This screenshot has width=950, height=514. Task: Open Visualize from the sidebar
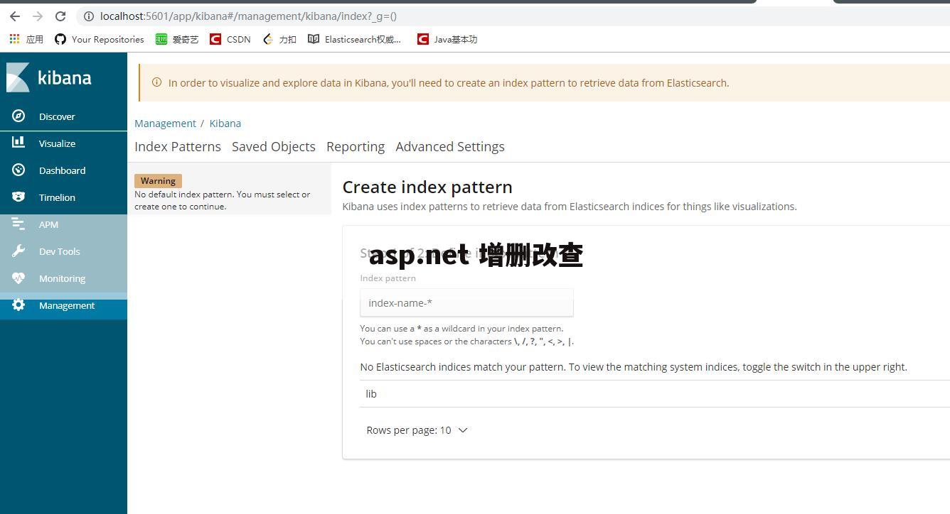(63, 143)
